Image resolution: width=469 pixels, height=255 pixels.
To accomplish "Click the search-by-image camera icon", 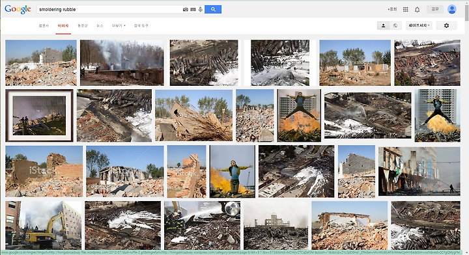I will click(x=186, y=10).
